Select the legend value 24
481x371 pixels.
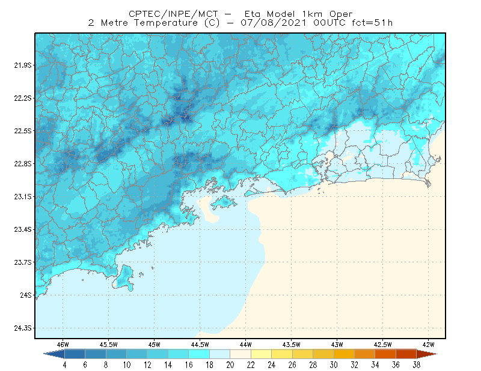272,365
